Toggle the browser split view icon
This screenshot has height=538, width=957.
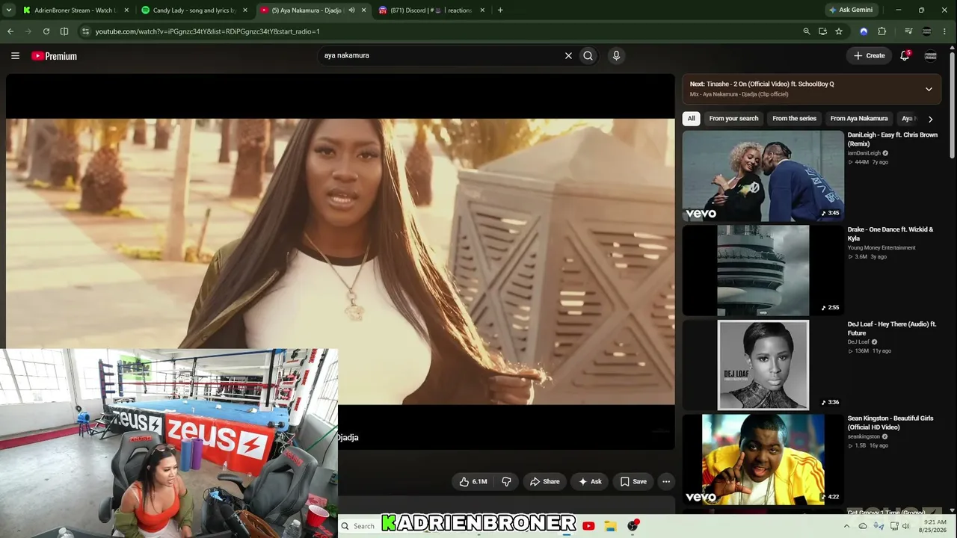click(64, 31)
